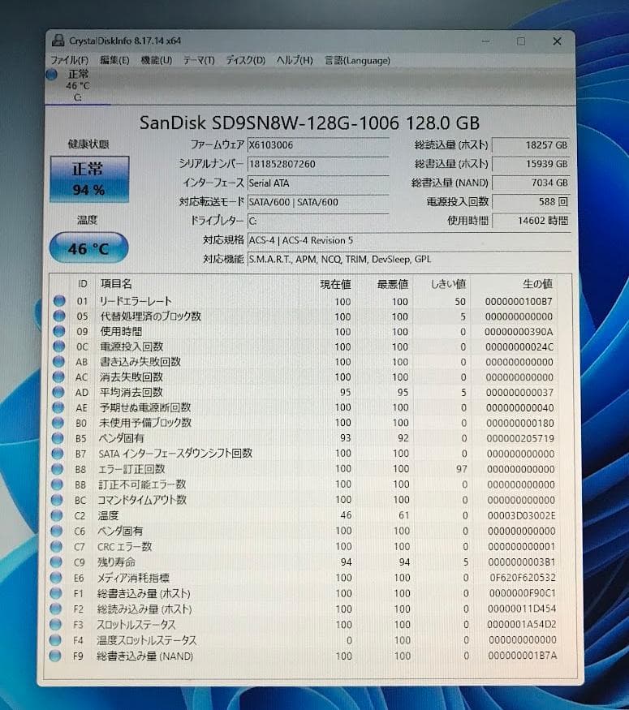Select raw value 0F620F620532

(523, 578)
